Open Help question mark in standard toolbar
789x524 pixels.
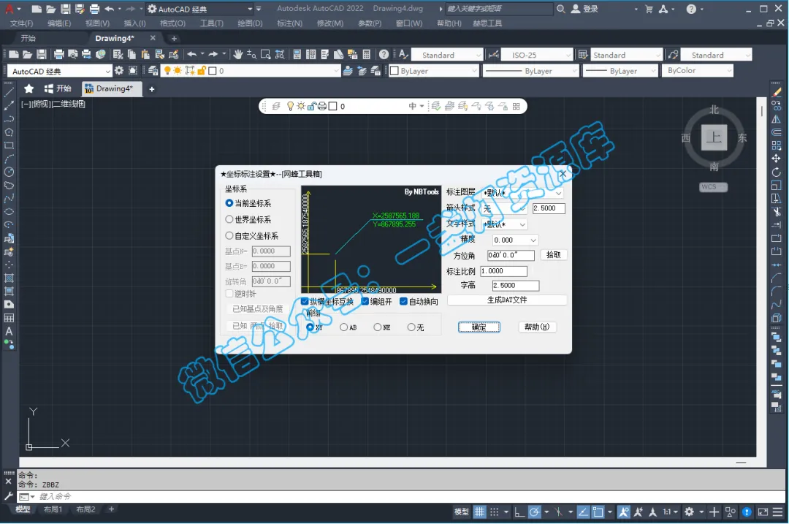(x=384, y=54)
